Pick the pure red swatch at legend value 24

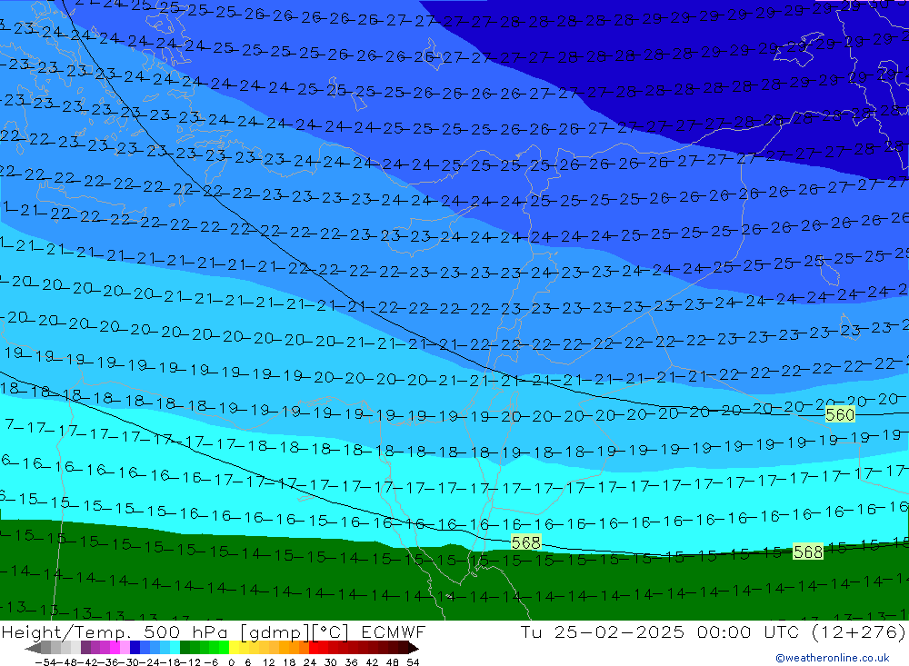click(314, 648)
